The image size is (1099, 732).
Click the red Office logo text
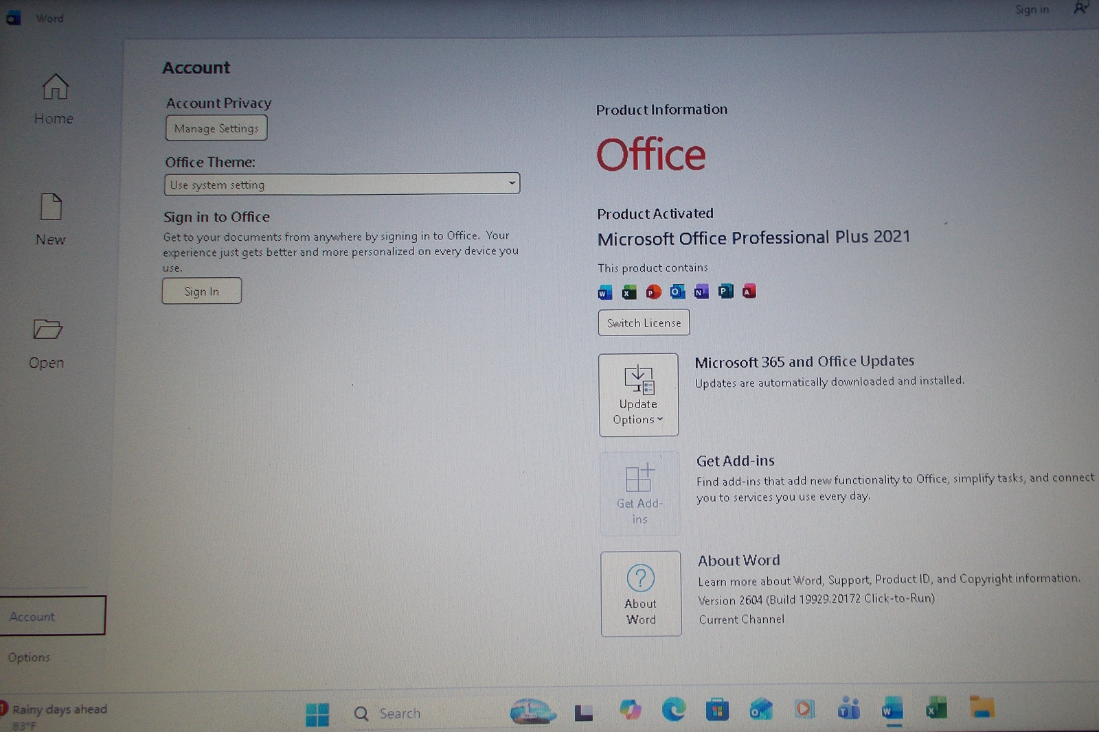(x=650, y=154)
